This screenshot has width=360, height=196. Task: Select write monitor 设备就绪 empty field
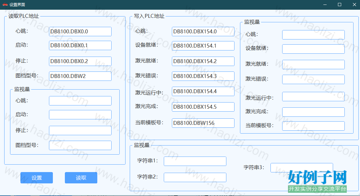(313, 49)
